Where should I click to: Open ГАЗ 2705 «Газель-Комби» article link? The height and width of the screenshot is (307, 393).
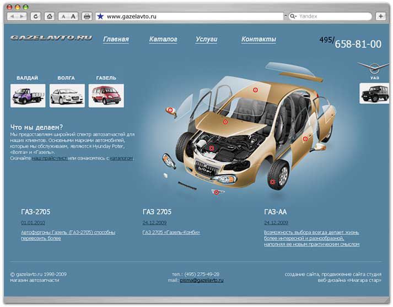tap(171, 232)
